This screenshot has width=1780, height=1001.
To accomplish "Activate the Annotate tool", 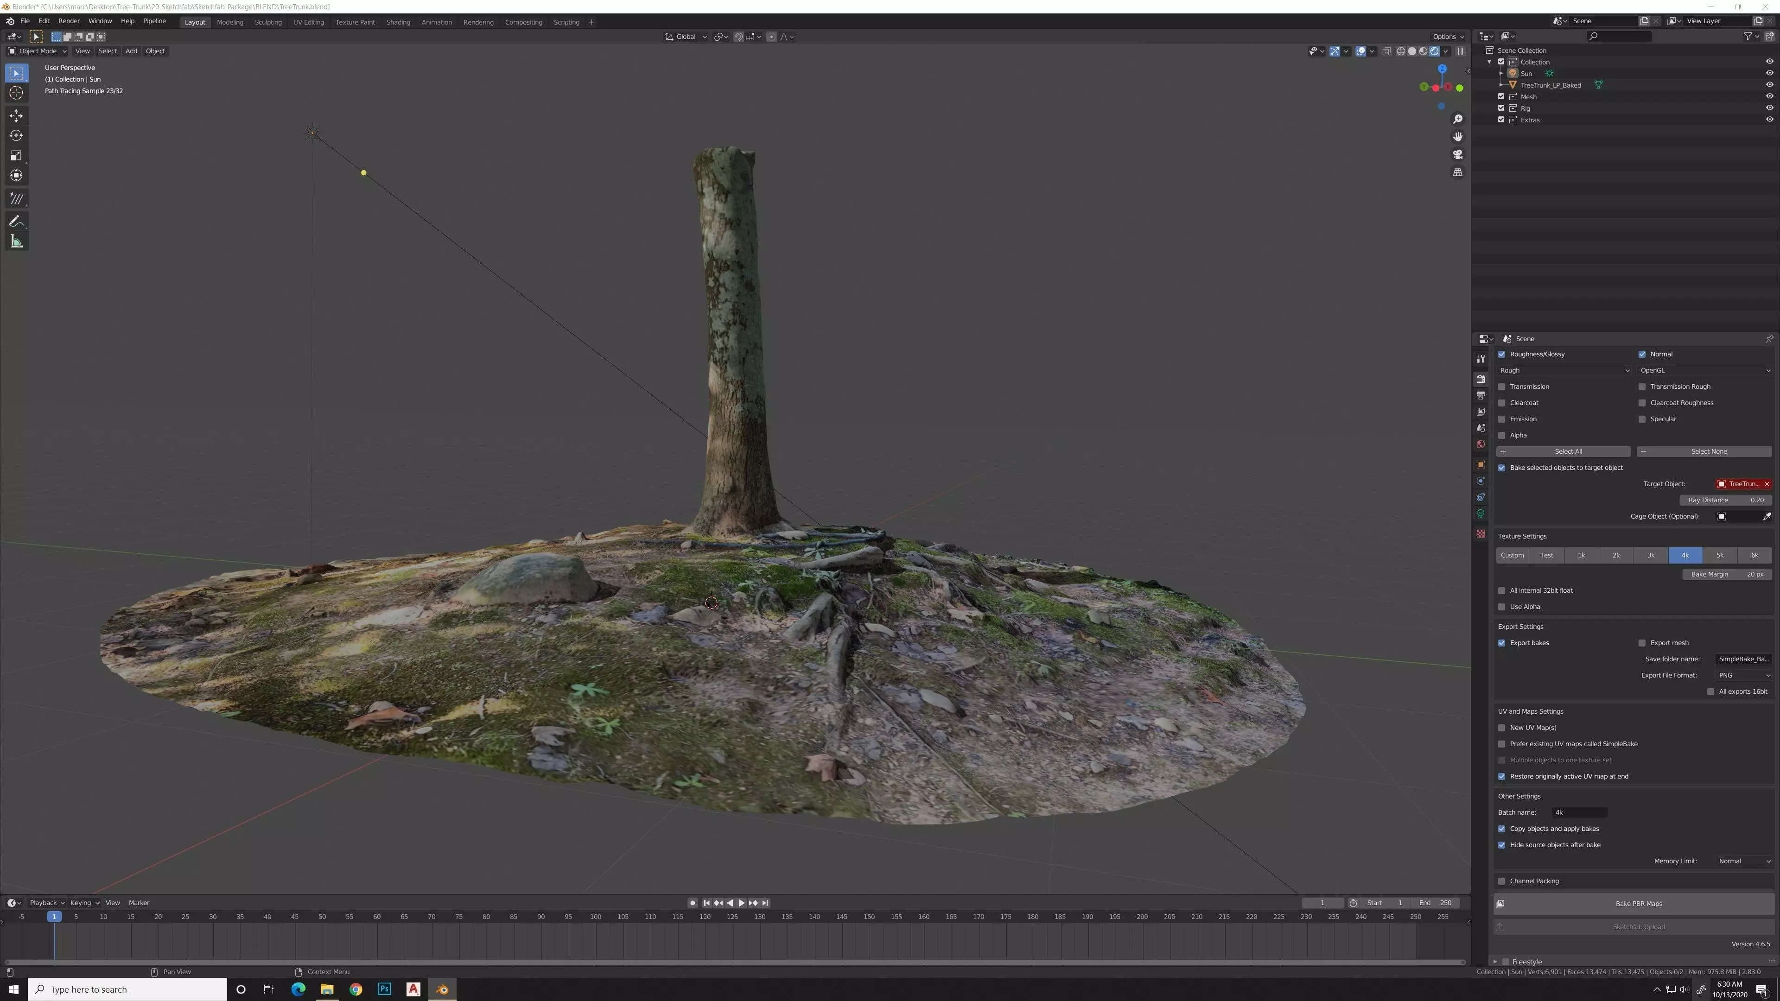I will [17, 221].
